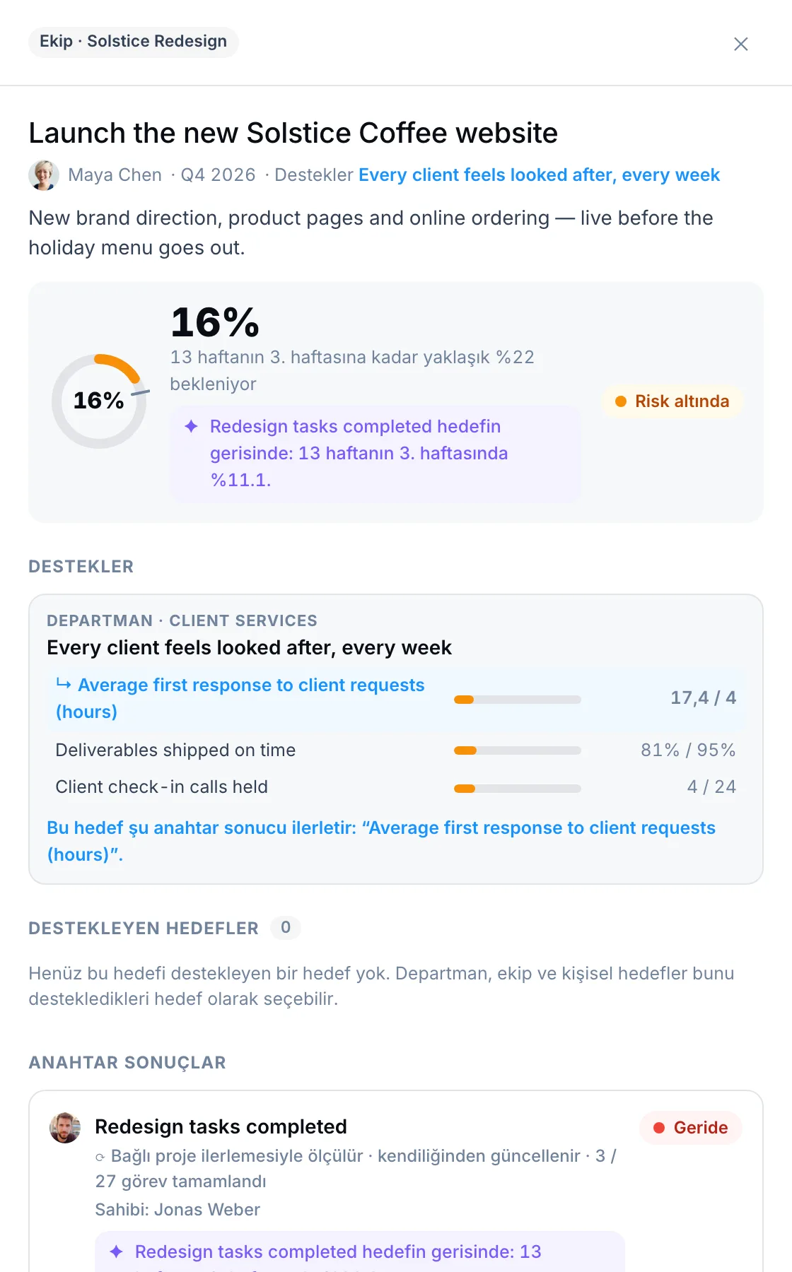Open the Redesign tasks completed key result

coord(221,1126)
